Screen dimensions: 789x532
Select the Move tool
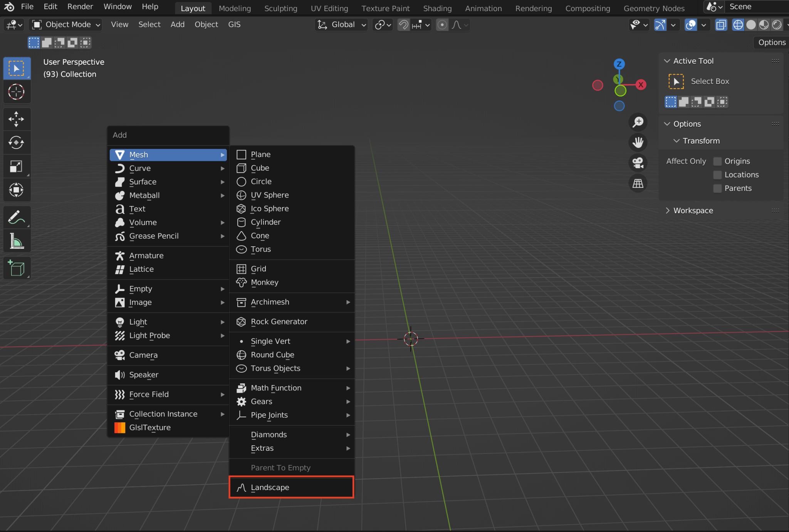17,119
